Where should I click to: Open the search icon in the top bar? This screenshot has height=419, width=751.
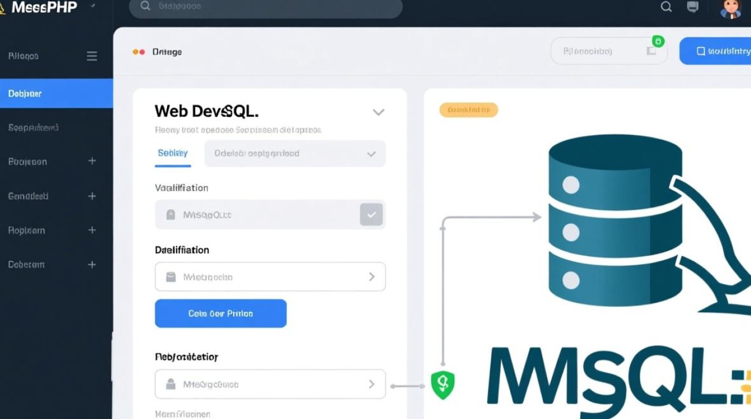click(666, 7)
